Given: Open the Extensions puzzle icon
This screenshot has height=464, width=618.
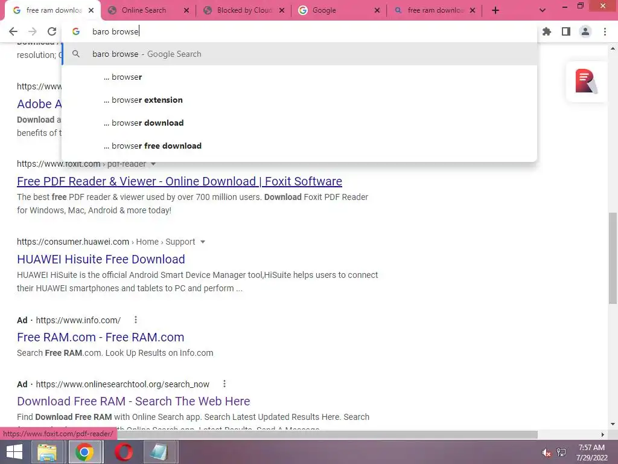Looking at the screenshot, I should (x=547, y=31).
